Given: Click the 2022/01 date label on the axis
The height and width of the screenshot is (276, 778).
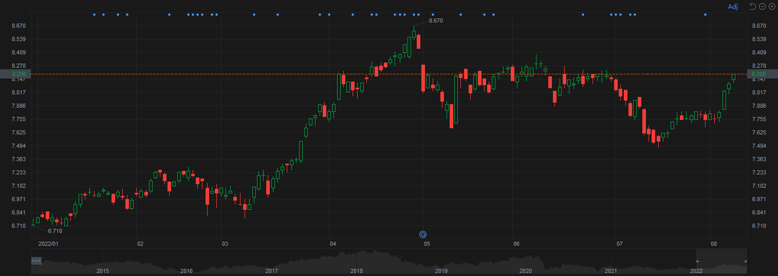Looking at the screenshot, I should 49,244.
